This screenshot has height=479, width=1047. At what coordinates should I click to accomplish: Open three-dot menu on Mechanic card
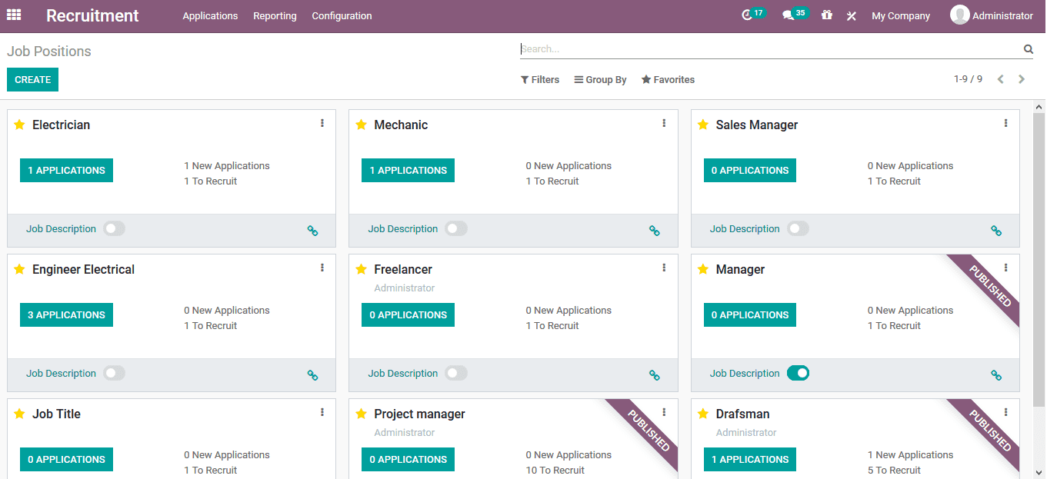pyautogui.click(x=664, y=123)
